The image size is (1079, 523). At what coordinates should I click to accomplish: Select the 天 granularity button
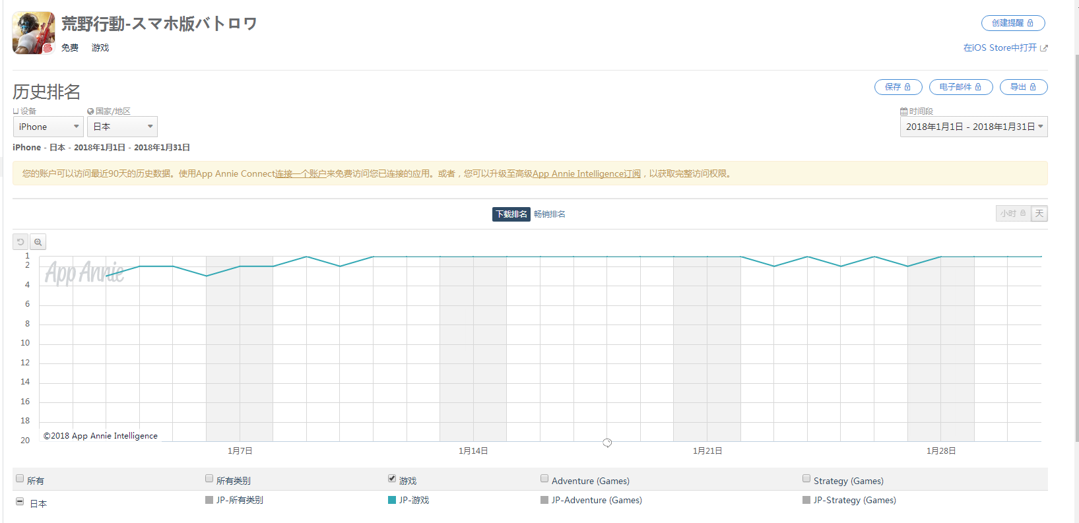1039,214
